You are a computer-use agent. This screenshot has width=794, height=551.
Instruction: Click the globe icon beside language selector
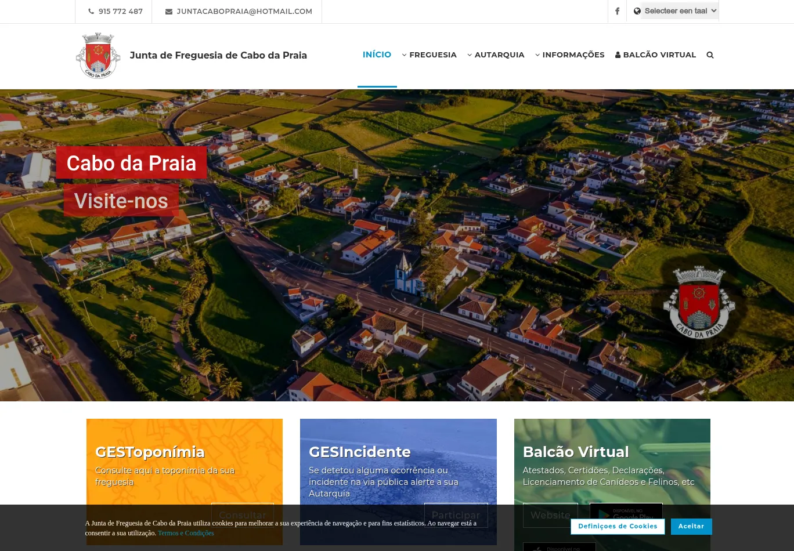click(x=637, y=11)
